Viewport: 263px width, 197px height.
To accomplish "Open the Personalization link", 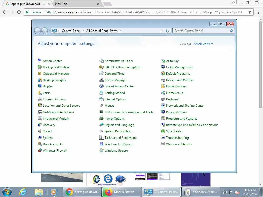I will [176, 112].
